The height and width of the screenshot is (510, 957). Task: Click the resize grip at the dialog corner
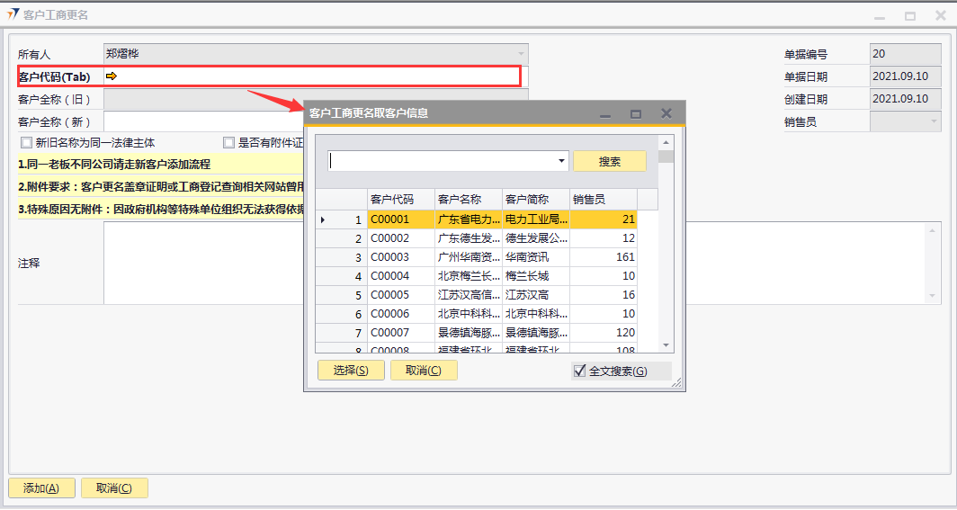coord(676,382)
